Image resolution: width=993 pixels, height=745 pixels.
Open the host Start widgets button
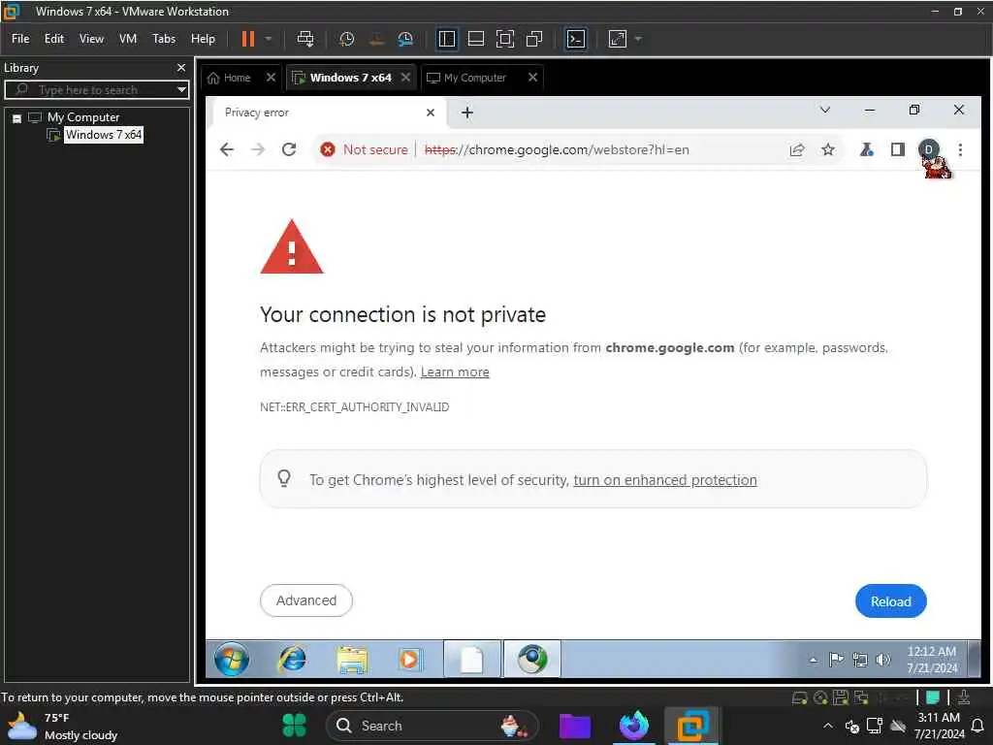[x=295, y=726]
